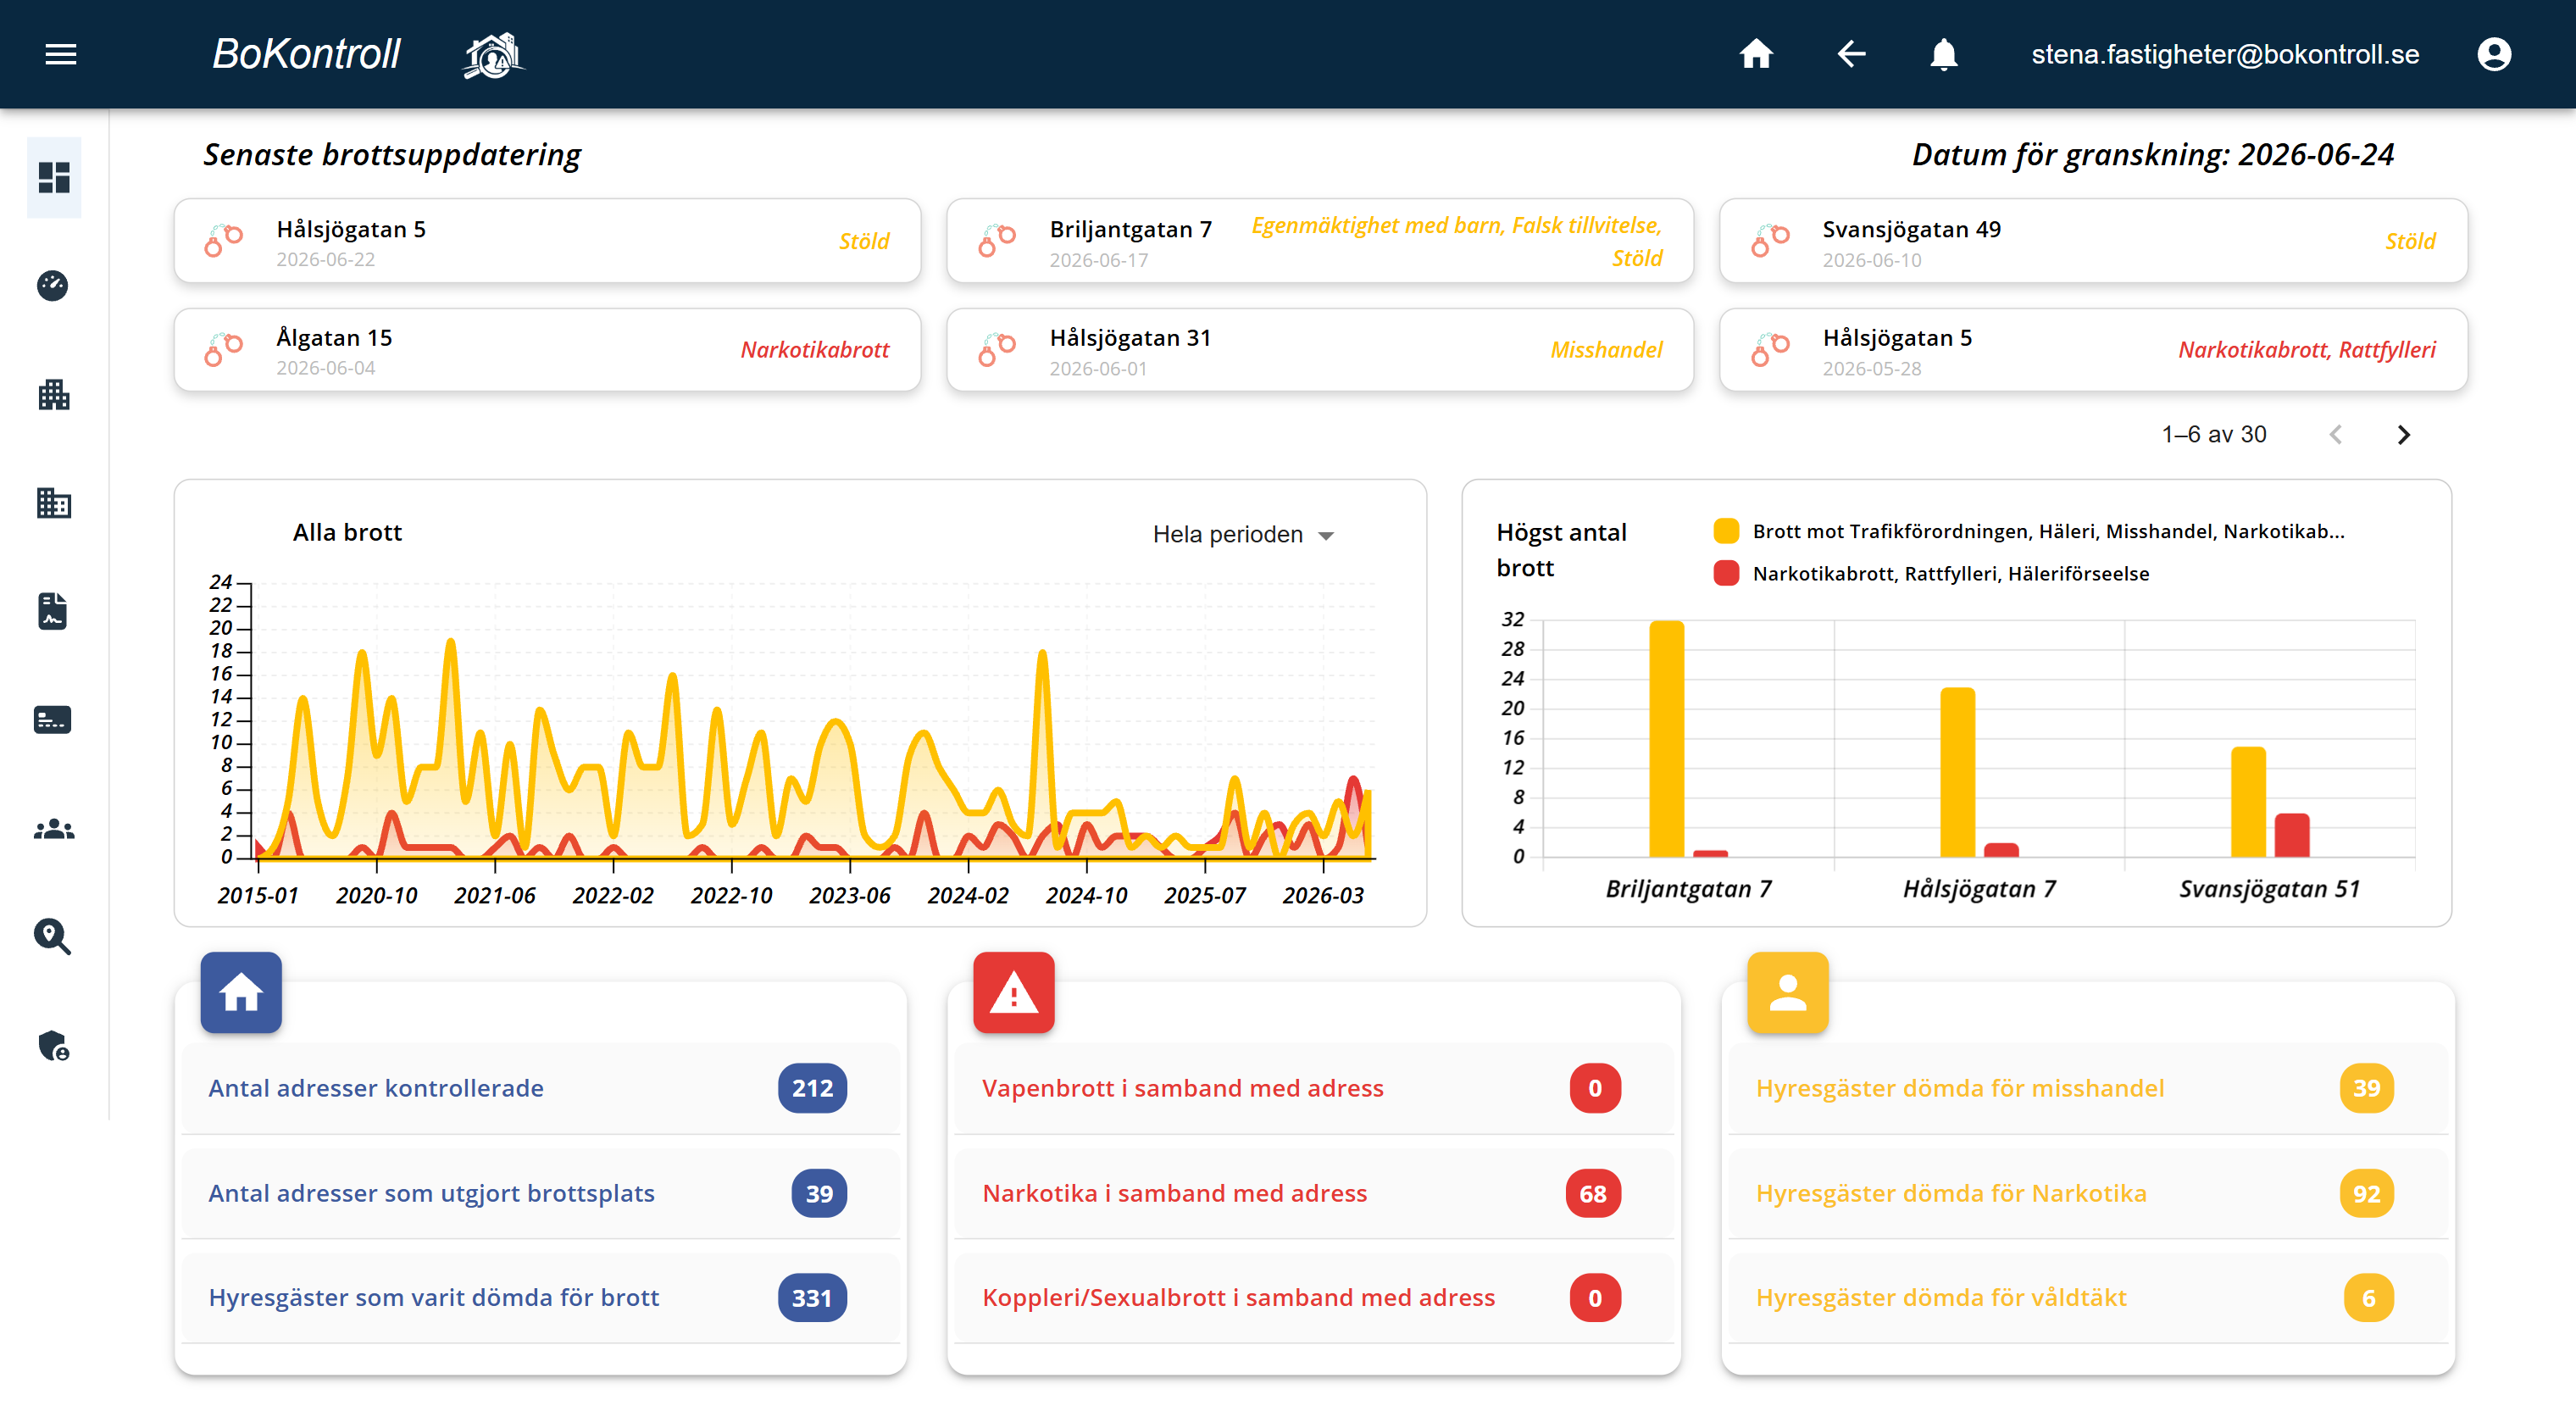Toggle red Narkotikabrott legend series
This screenshot has height=1417, width=2576.
(1727, 573)
